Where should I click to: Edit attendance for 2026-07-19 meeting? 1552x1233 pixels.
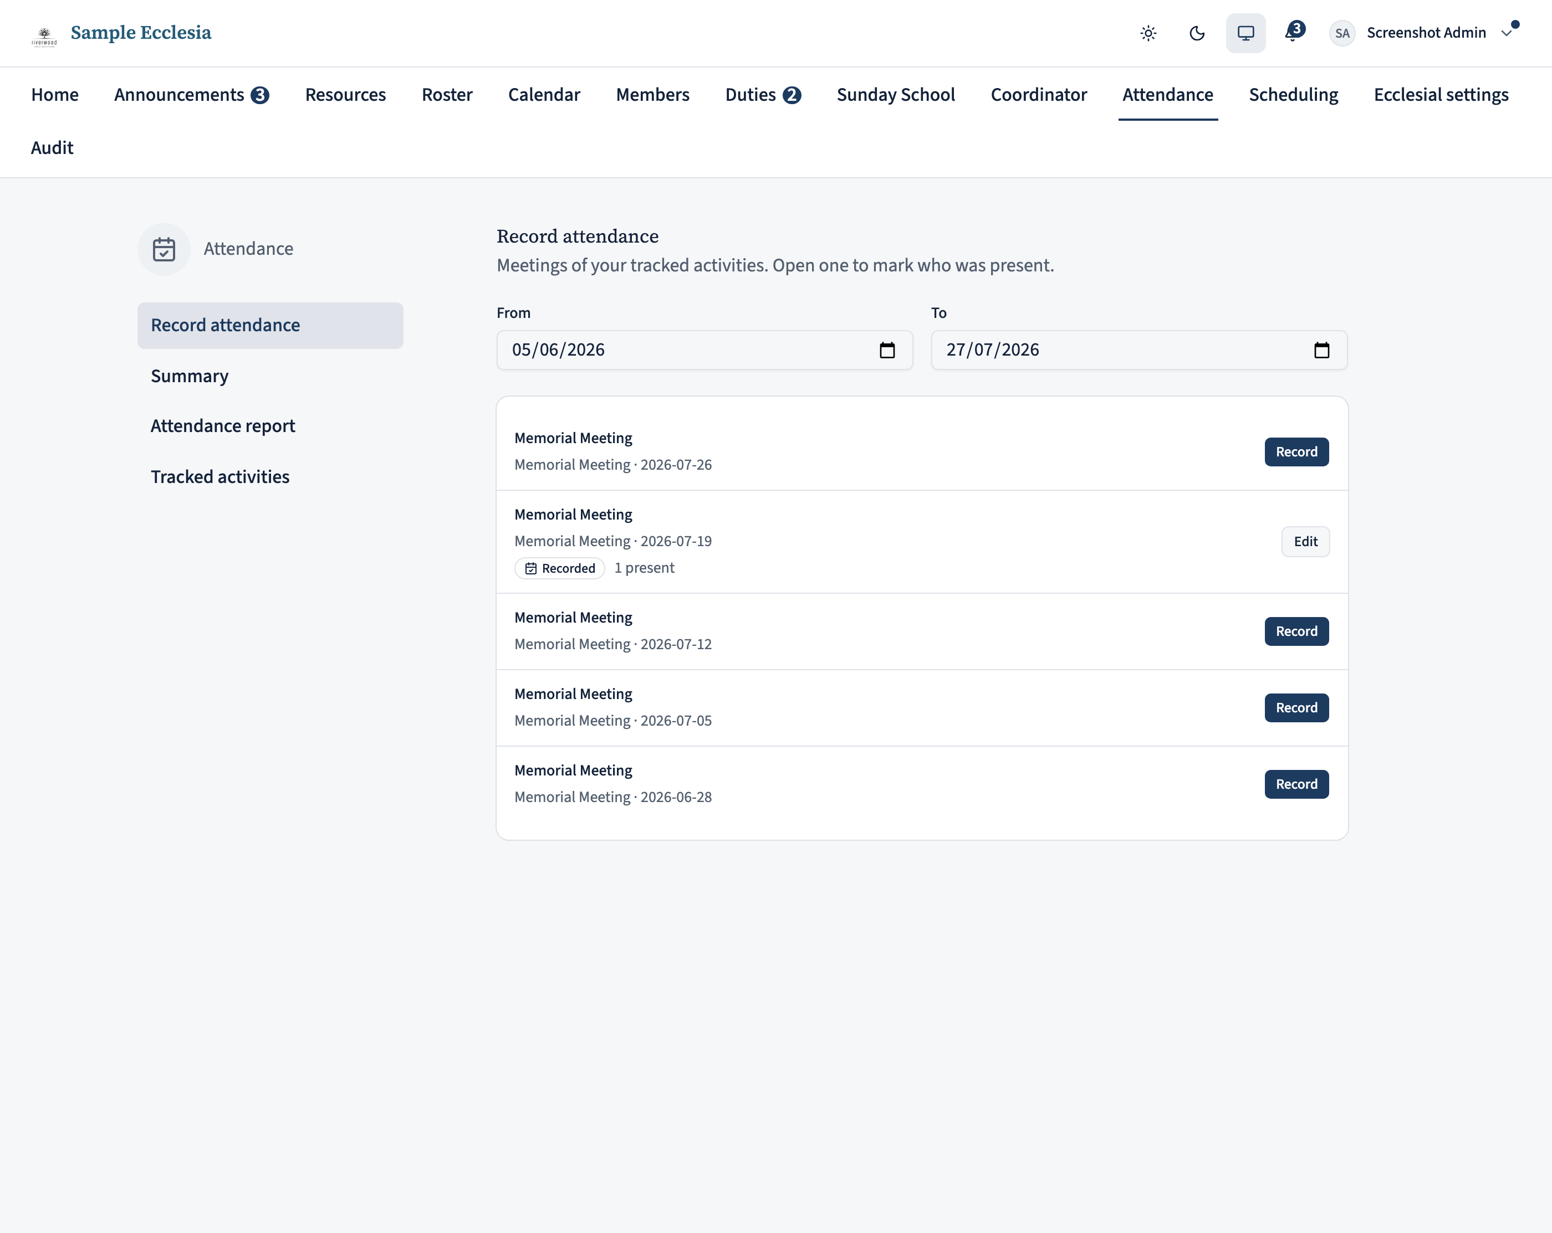1305,542
